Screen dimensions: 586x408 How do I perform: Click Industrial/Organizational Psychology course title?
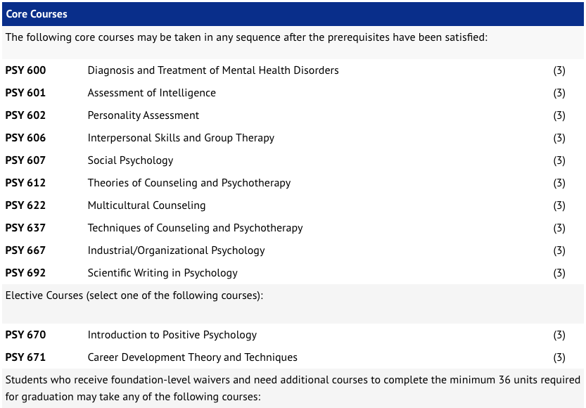click(176, 250)
